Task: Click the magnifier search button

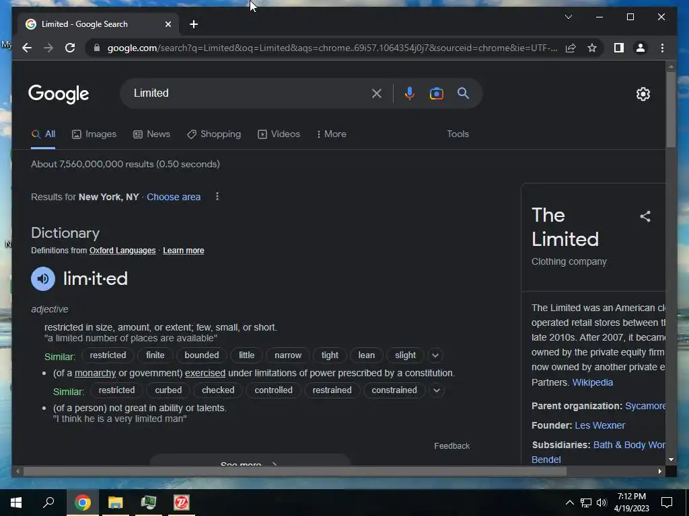Action: (x=463, y=93)
